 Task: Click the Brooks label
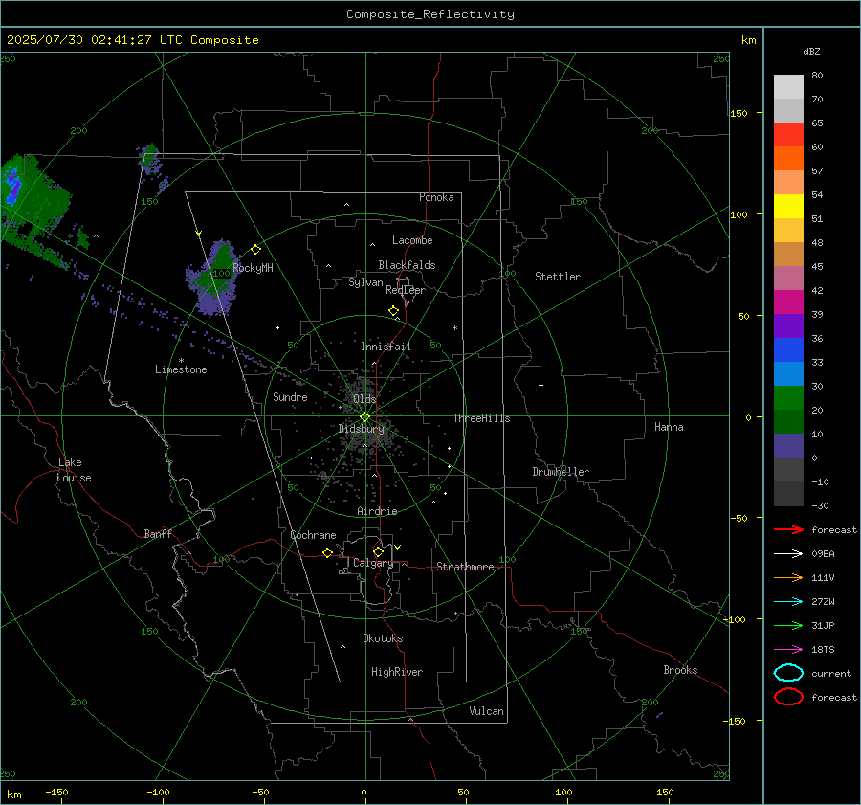point(680,670)
